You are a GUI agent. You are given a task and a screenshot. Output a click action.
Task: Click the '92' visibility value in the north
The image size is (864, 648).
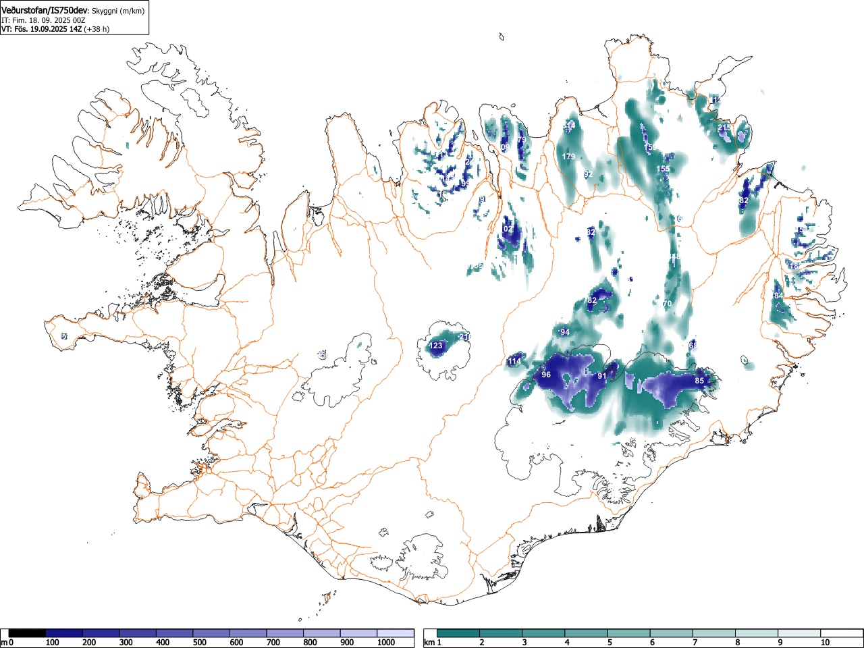(x=588, y=174)
